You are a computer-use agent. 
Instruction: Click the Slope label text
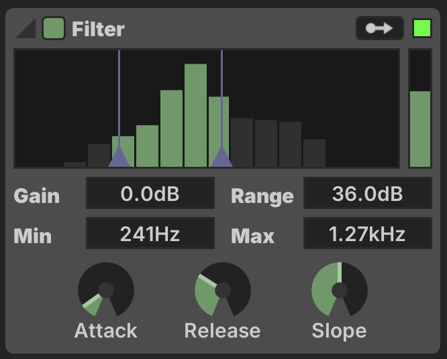click(x=339, y=331)
